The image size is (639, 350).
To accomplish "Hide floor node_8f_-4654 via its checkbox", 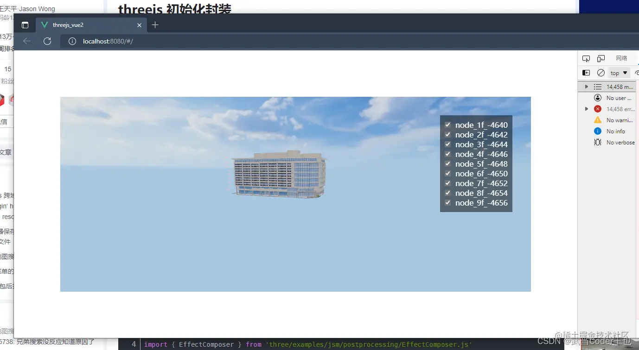I will coord(448,193).
